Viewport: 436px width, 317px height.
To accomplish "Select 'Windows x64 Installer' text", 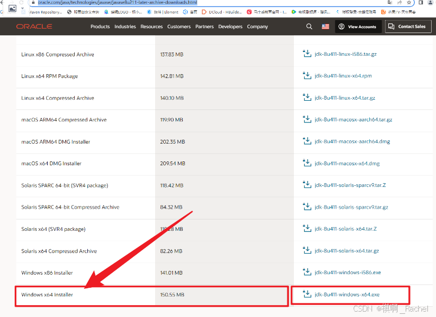I will point(47,294).
